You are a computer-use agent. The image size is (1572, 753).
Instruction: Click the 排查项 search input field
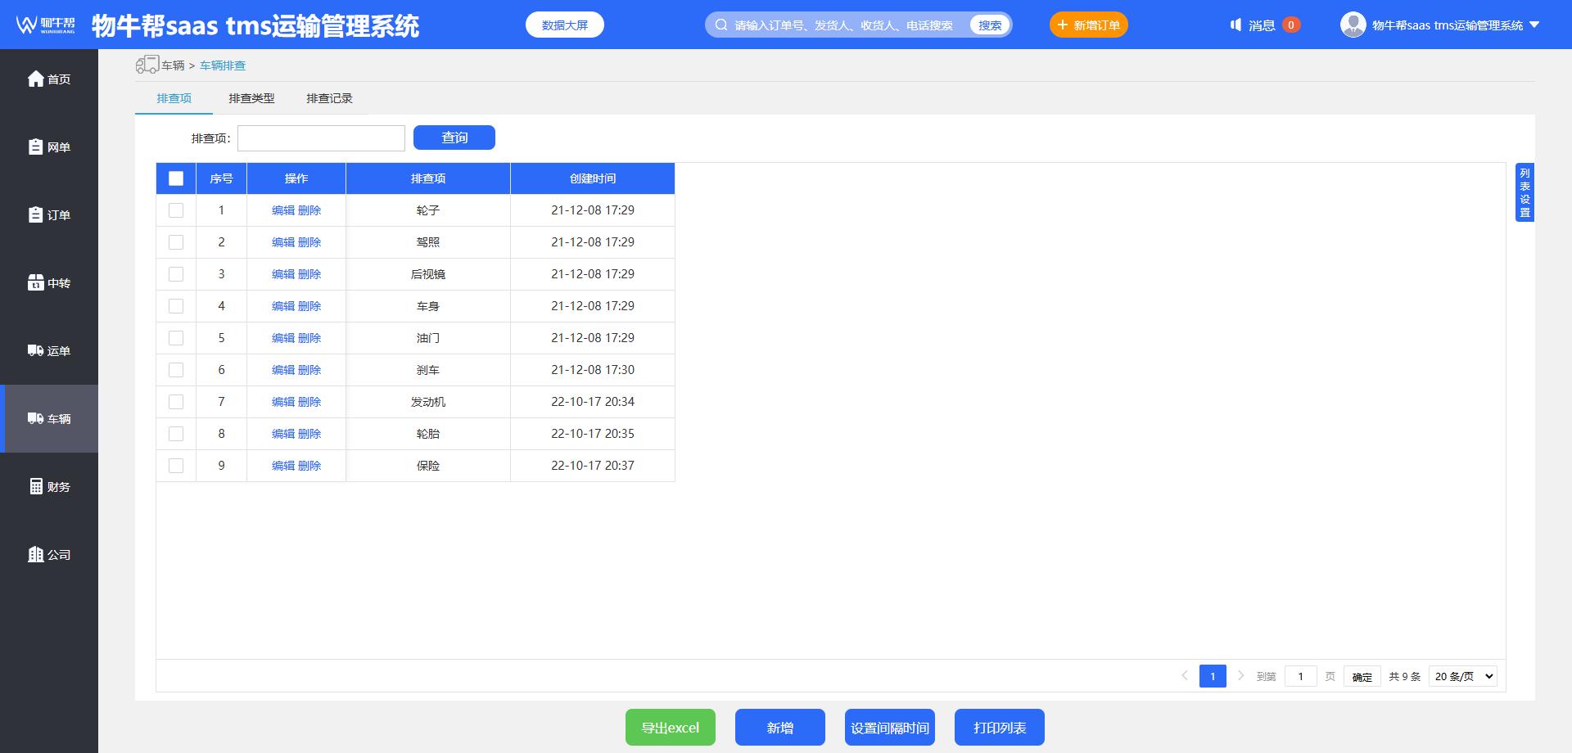321,138
